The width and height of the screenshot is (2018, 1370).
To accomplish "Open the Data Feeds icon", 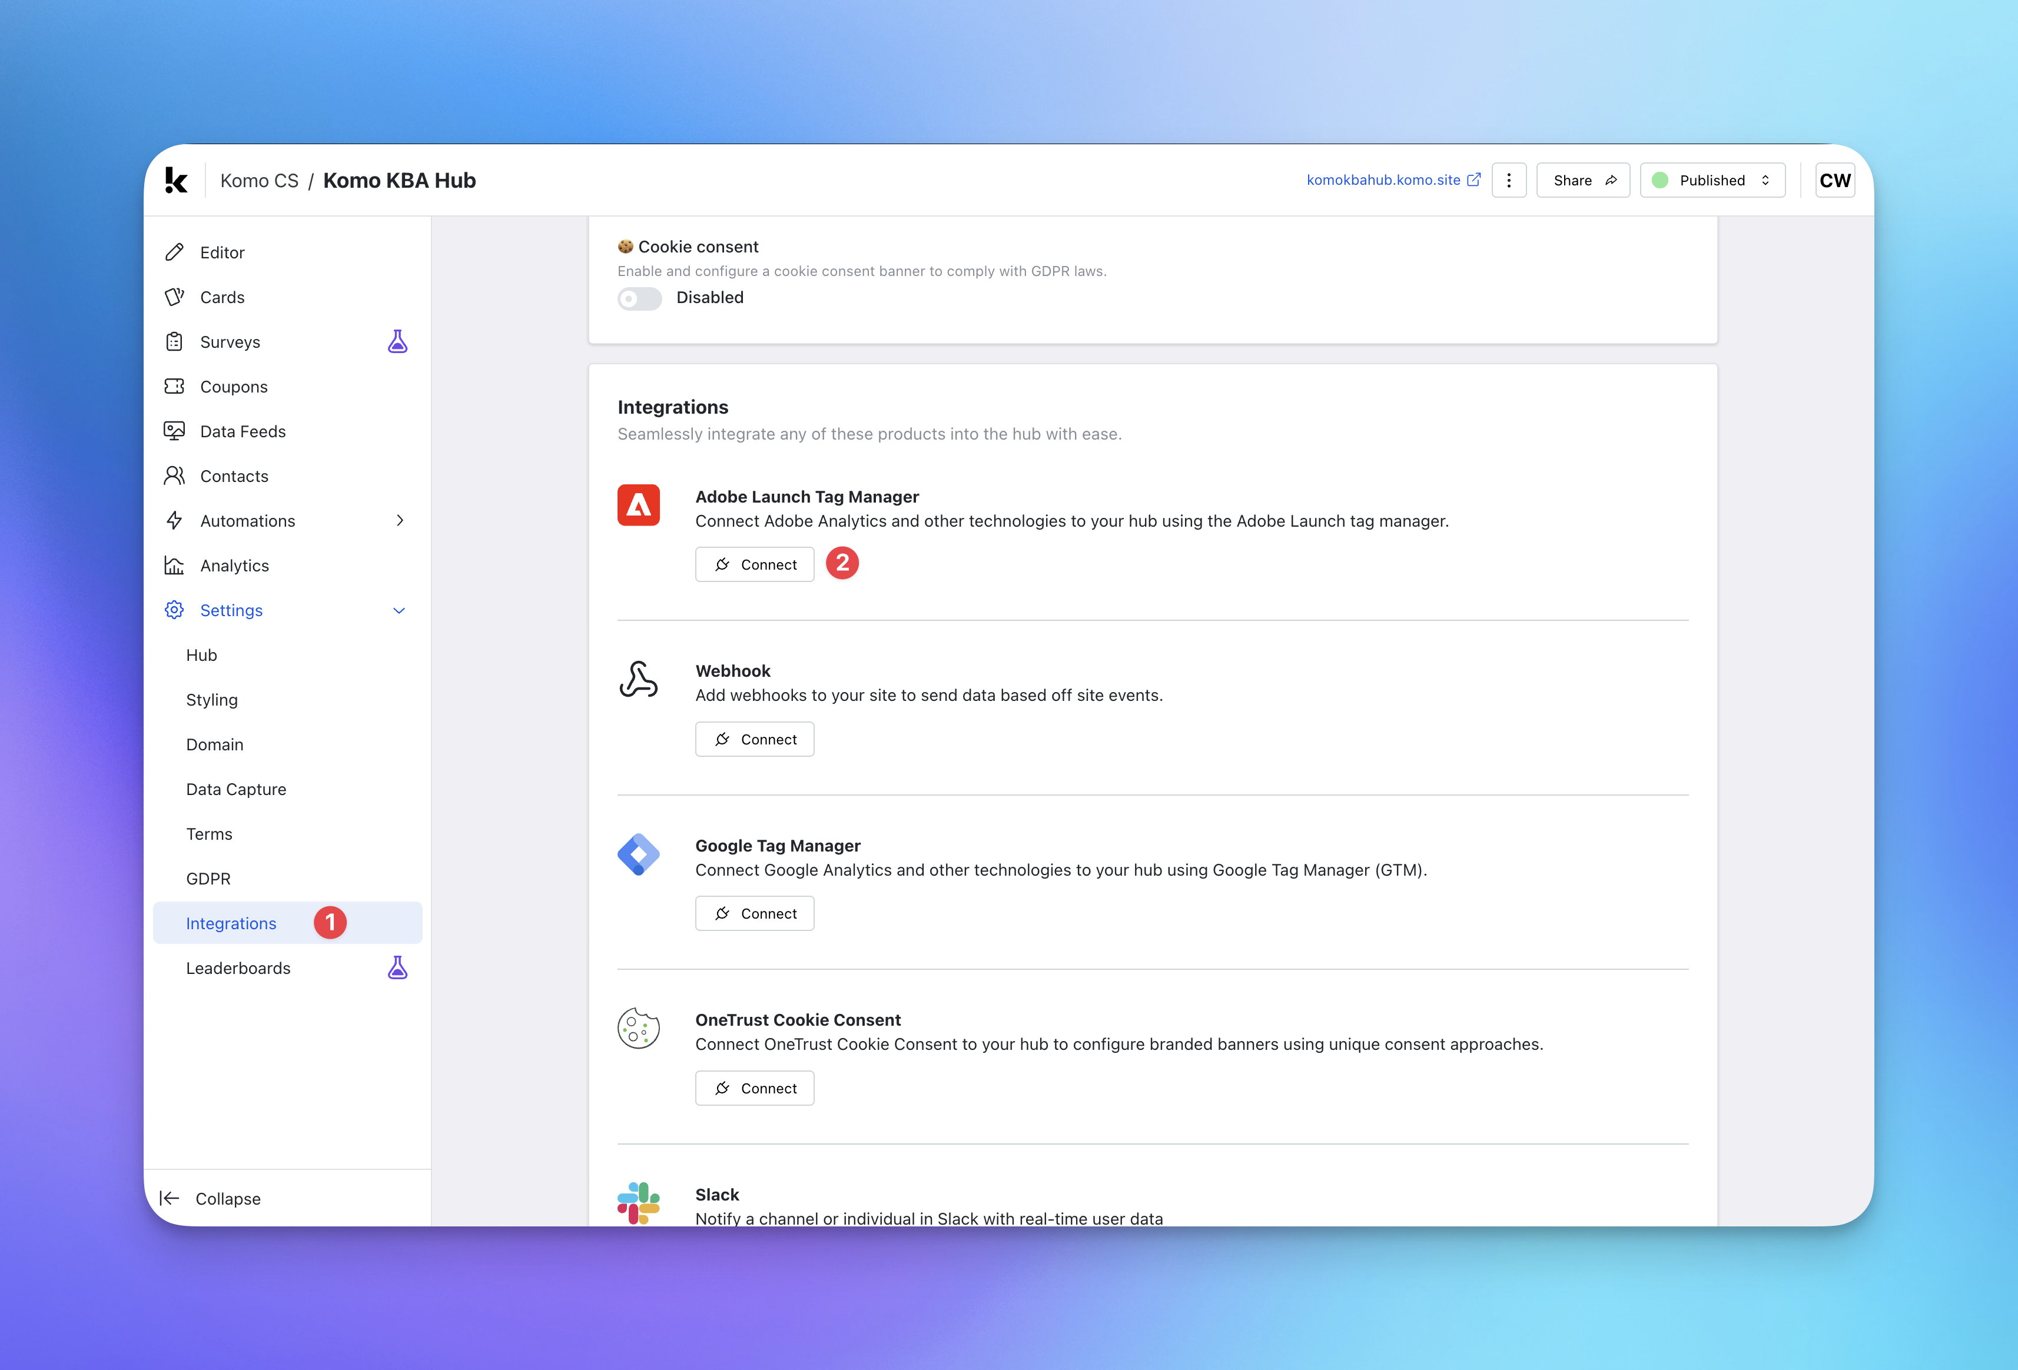I will tap(174, 431).
